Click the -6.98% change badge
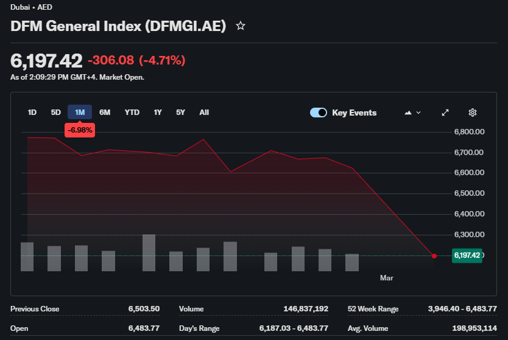 tap(80, 130)
